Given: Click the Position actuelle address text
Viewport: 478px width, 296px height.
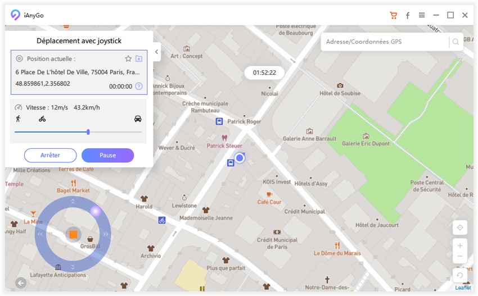Looking at the screenshot, I should click(78, 72).
